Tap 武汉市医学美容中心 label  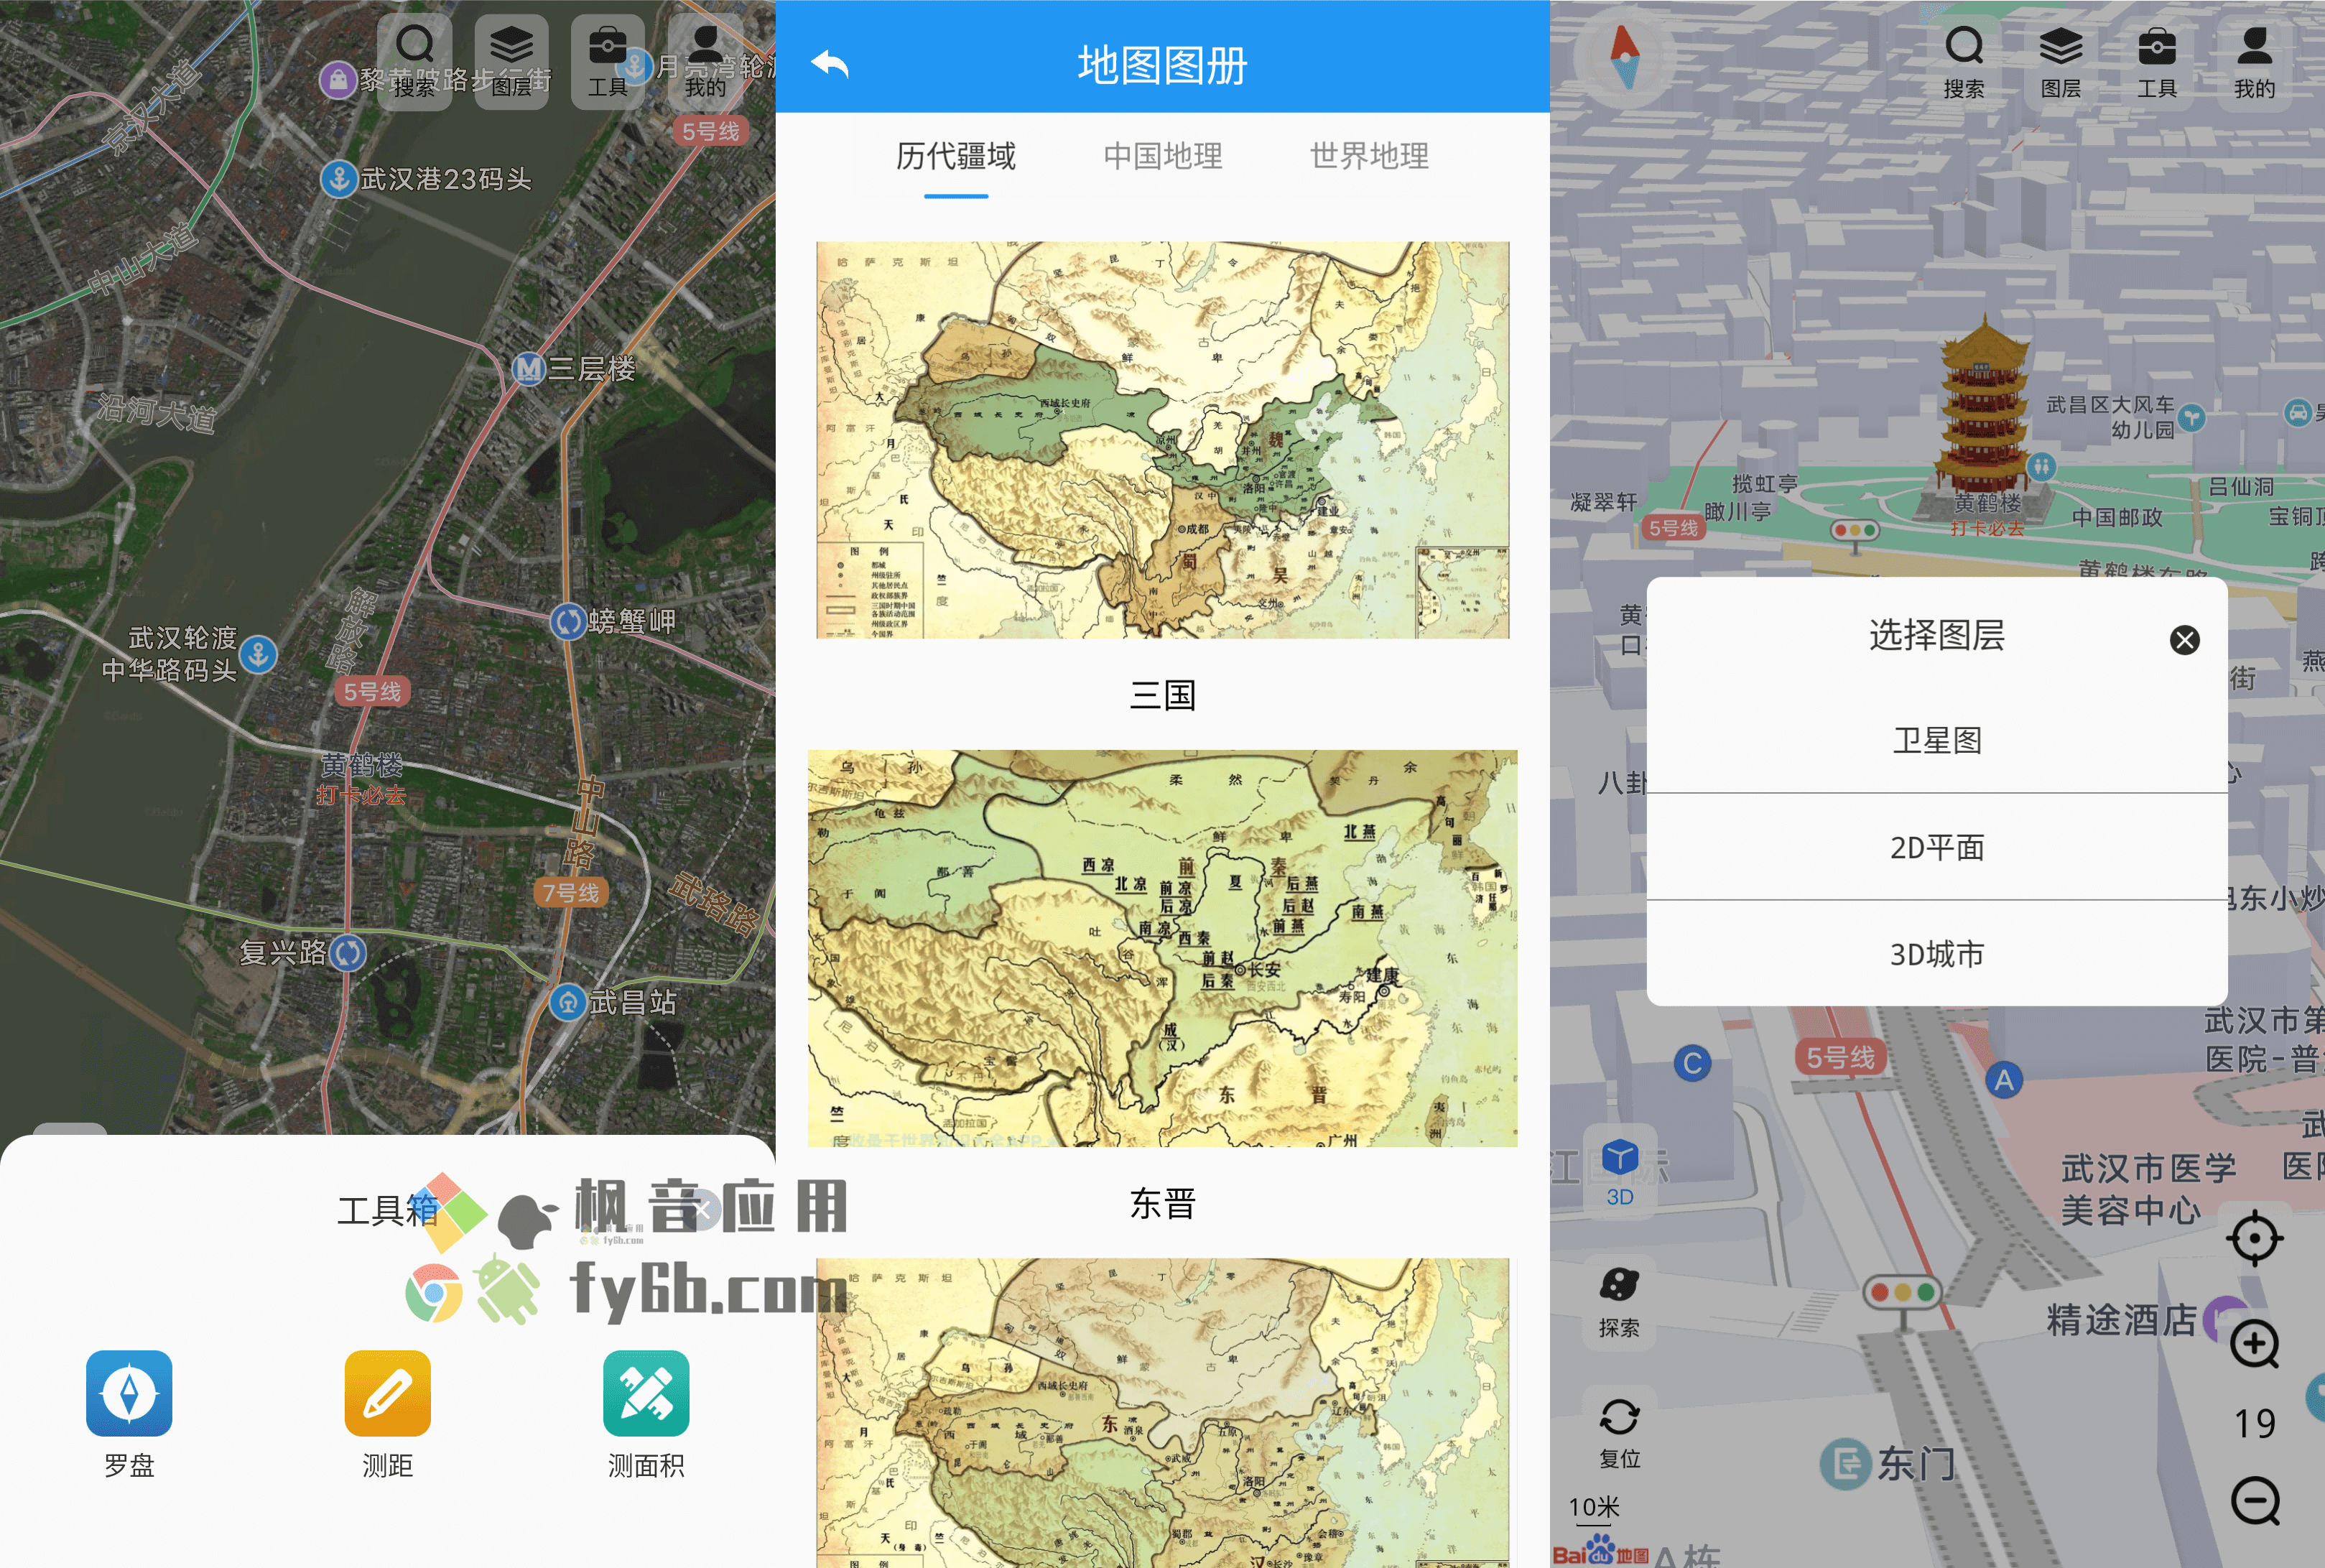coord(2149,1188)
